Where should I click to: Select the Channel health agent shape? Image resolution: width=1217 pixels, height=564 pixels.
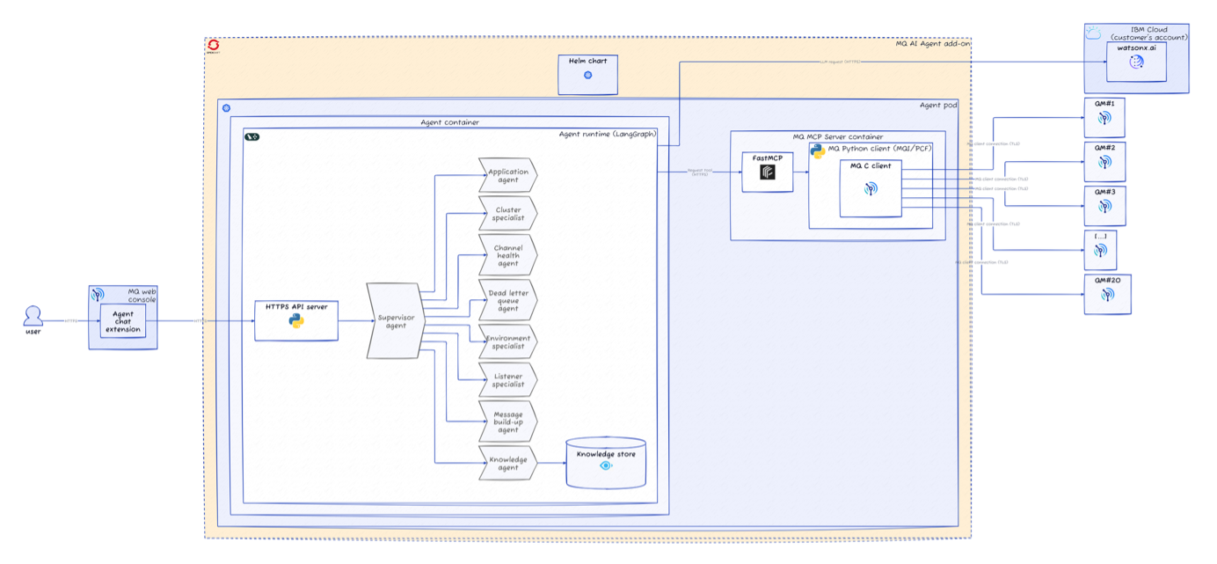(507, 255)
